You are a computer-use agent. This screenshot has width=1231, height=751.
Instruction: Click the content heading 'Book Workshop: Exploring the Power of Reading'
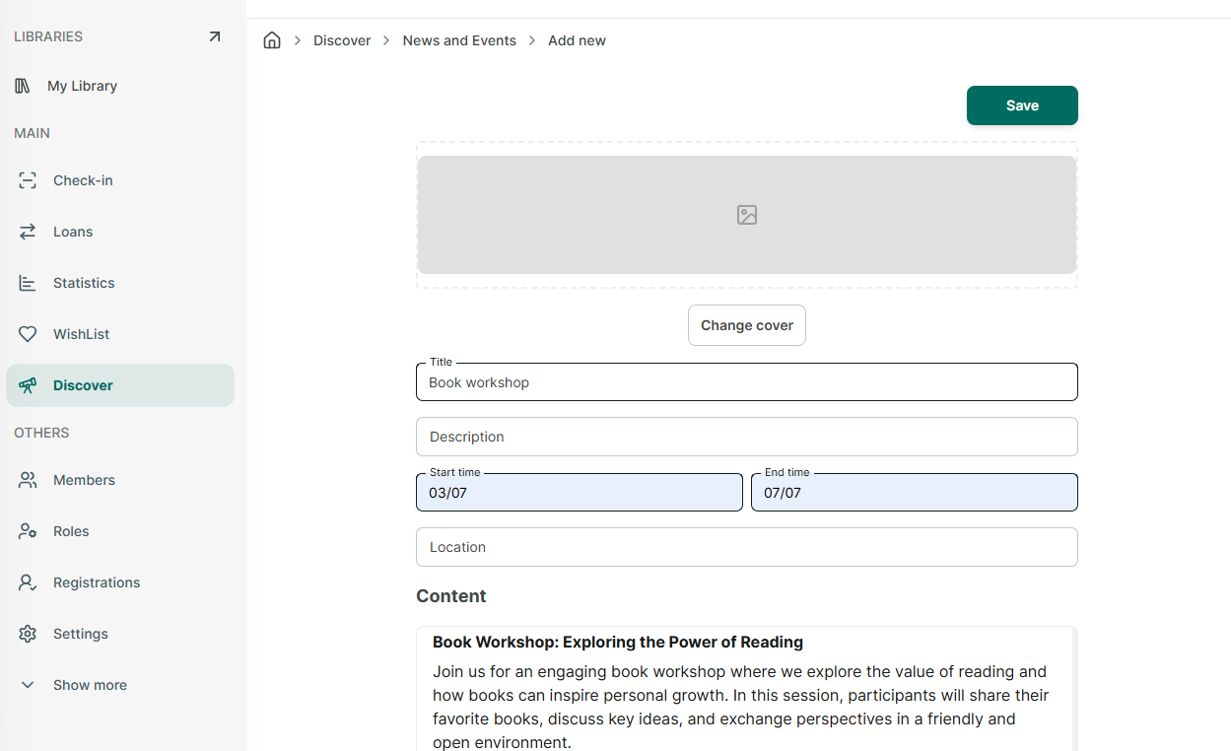tap(618, 643)
